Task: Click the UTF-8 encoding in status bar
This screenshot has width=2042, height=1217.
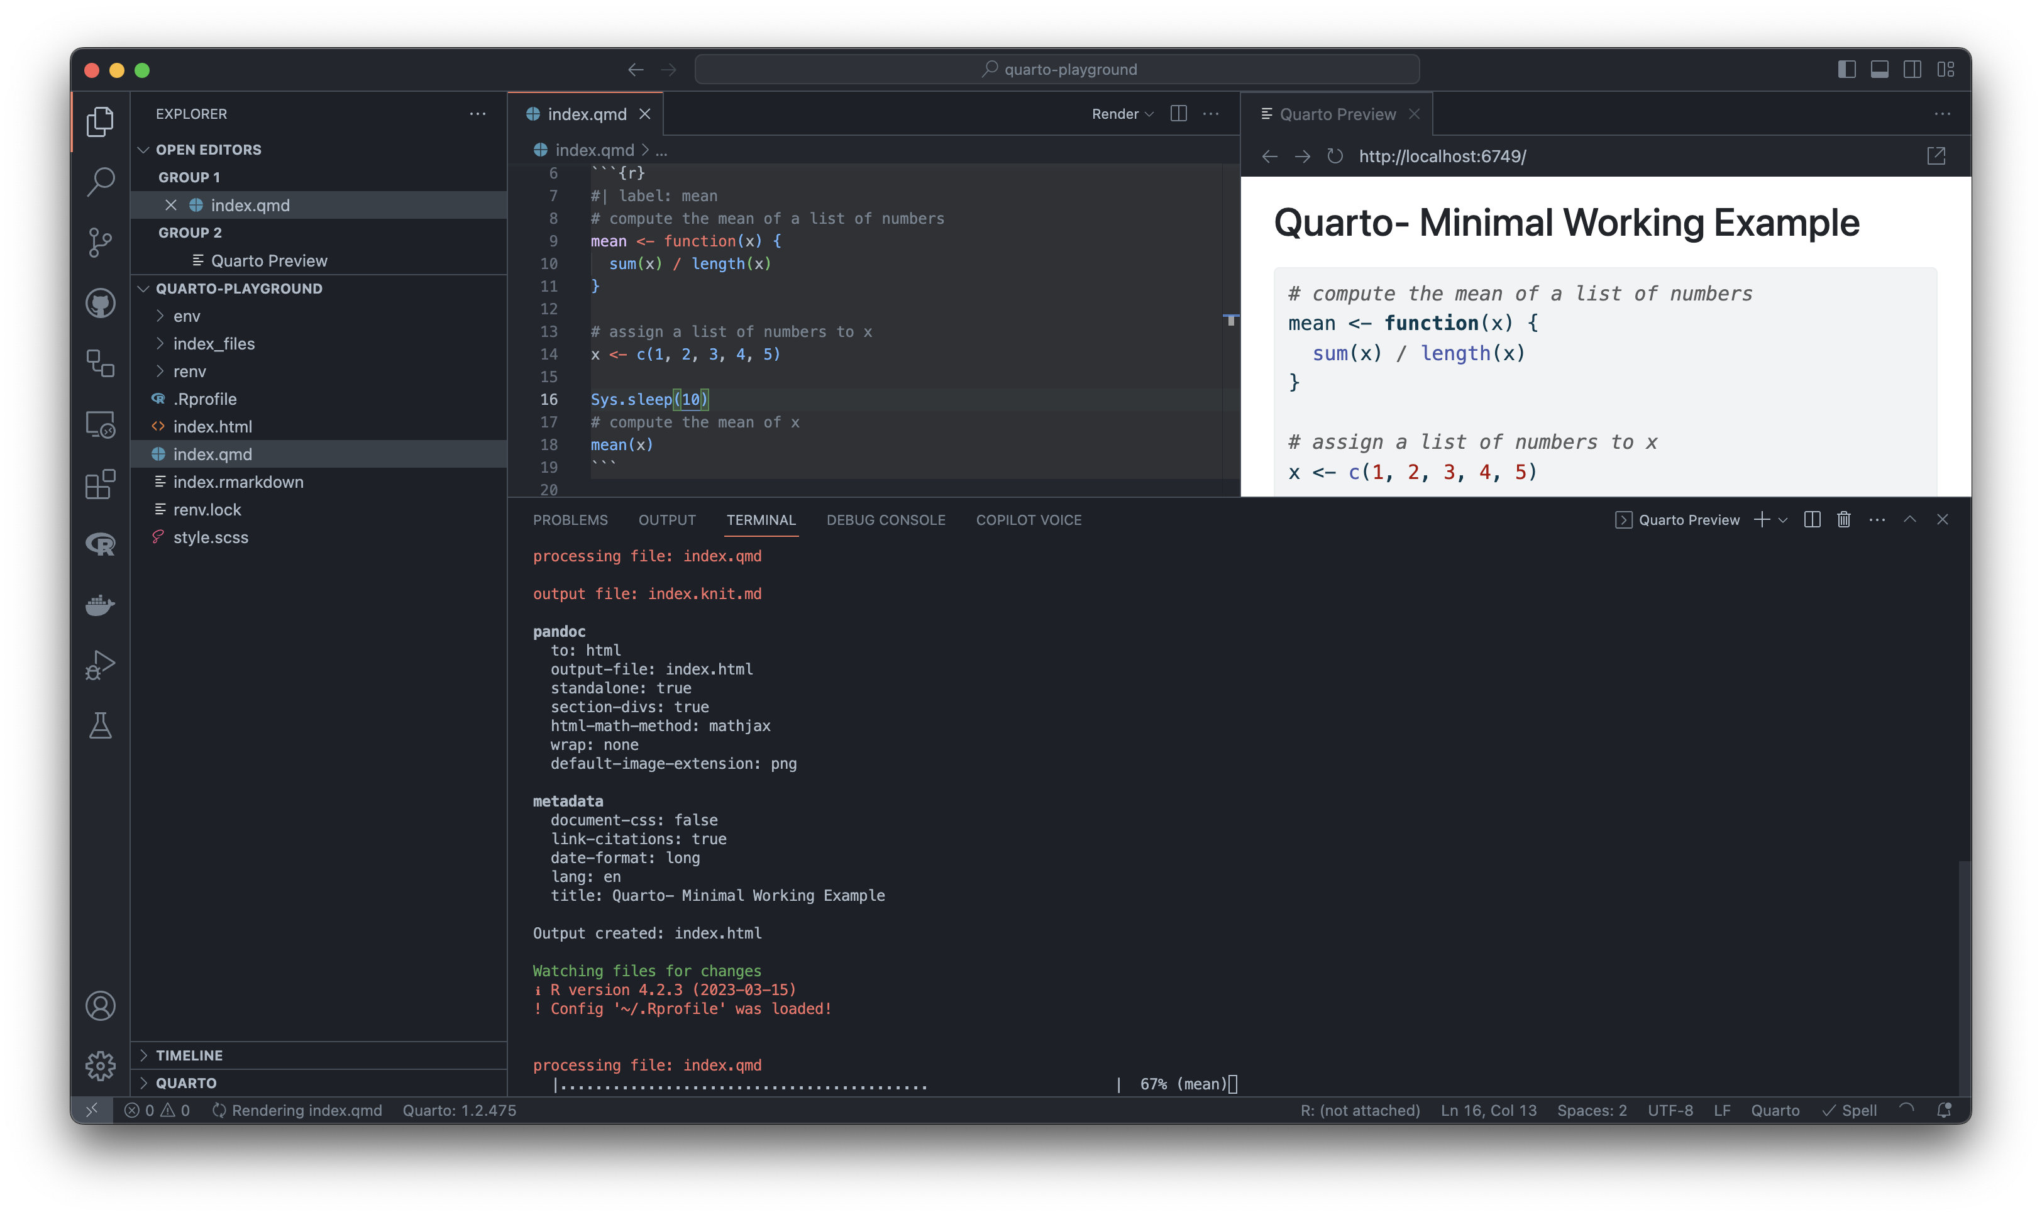Action: [1670, 1110]
